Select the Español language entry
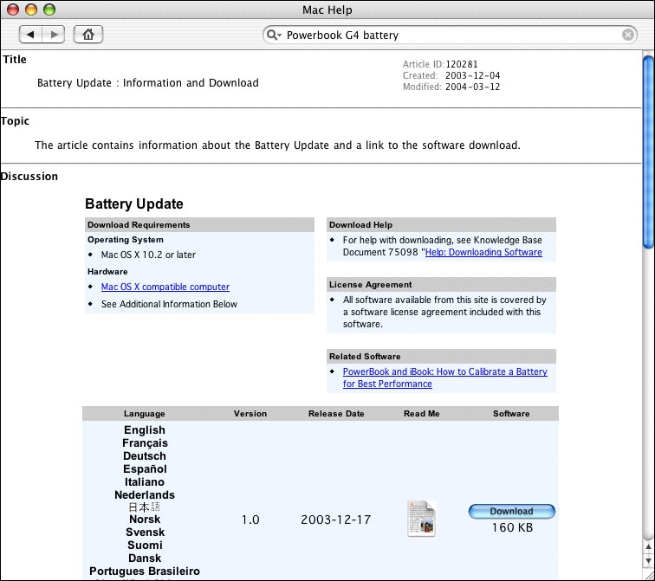The image size is (655, 581). coord(145,468)
